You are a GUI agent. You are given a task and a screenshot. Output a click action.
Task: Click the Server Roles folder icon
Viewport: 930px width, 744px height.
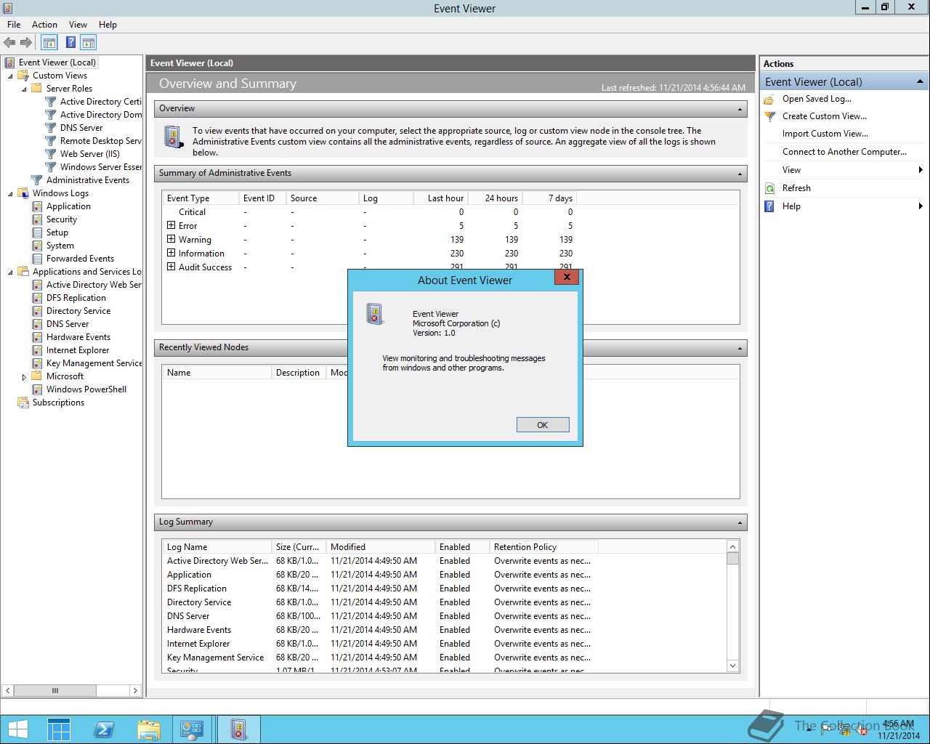click(x=37, y=89)
